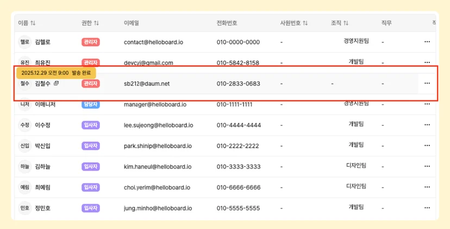The width and height of the screenshot is (450, 229).
Task: Click the purple 입사자 badge for 김하늘
Action: tap(91, 167)
